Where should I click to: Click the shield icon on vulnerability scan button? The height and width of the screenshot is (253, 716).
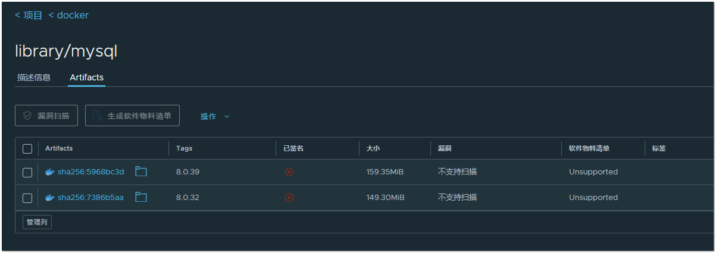27,116
